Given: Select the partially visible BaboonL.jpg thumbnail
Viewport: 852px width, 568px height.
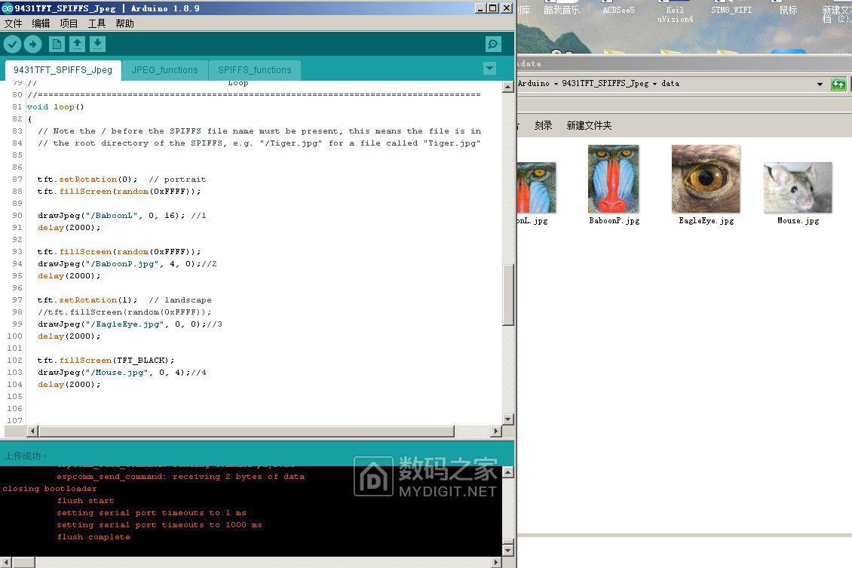Looking at the screenshot, I should pyautogui.click(x=537, y=188).
